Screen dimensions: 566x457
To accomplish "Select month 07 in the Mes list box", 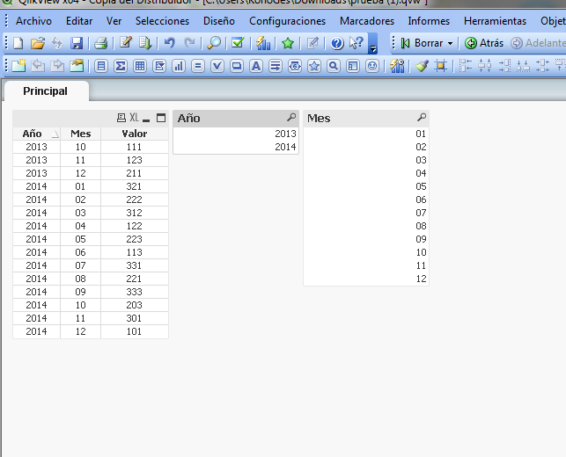I will [x=366, y=213].
